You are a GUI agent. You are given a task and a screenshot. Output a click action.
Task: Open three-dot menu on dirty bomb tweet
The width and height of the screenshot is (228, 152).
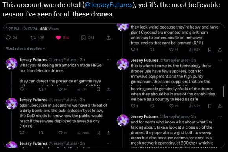tap(109, 100)
